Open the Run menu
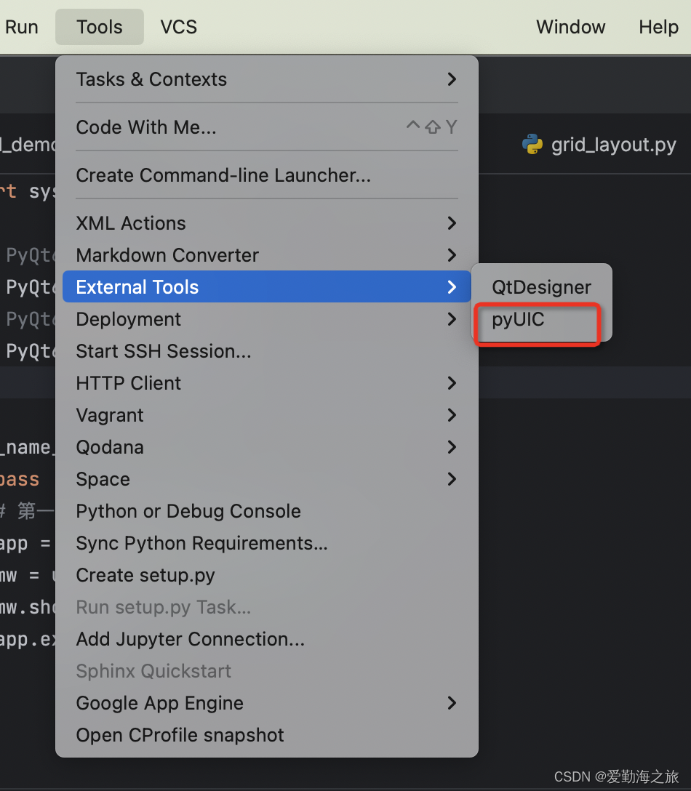 click(x=22, y=27)
